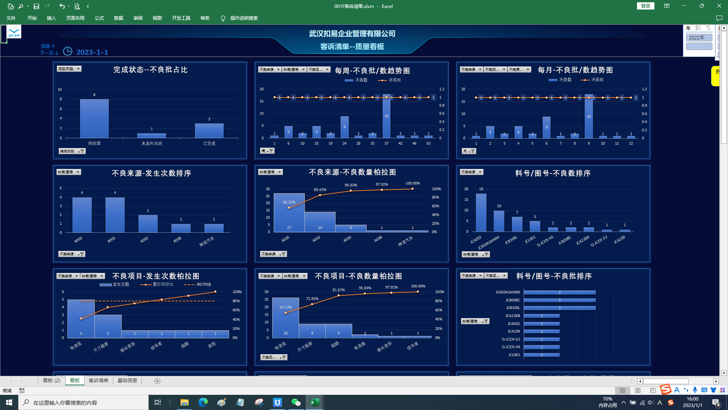Viewport: 728px width, 410px height.
Task: Add a new sheet with plus icon
Action: coord(157,381)
